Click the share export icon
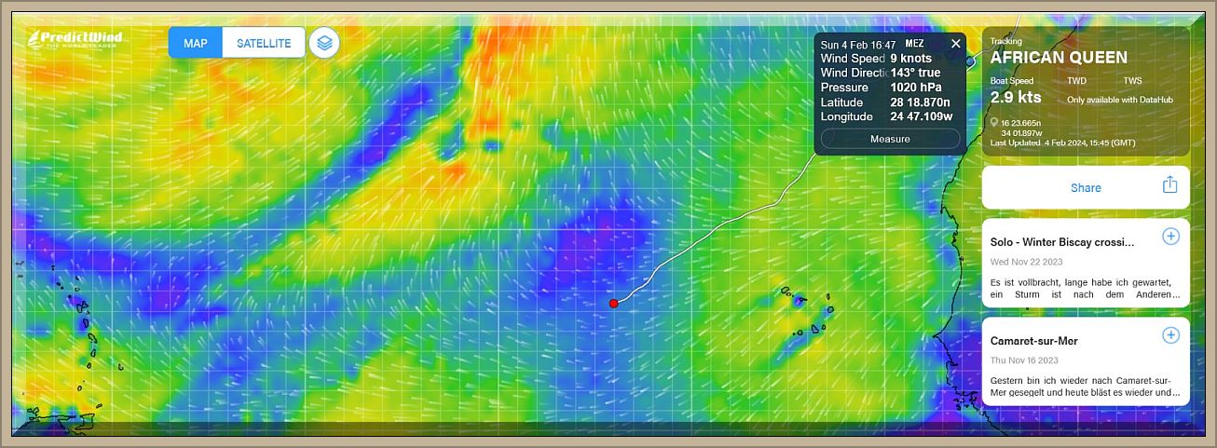This screenshot has width=1217, height=448. [1170, 185]
